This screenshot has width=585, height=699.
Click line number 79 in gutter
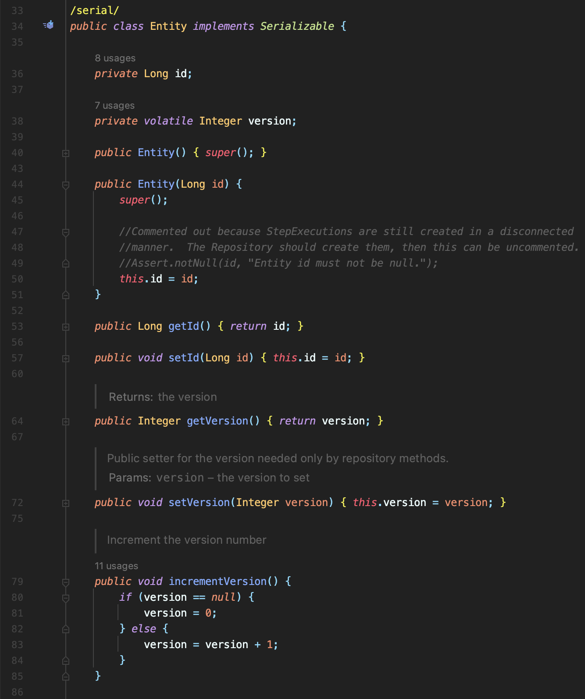(17, 581)
